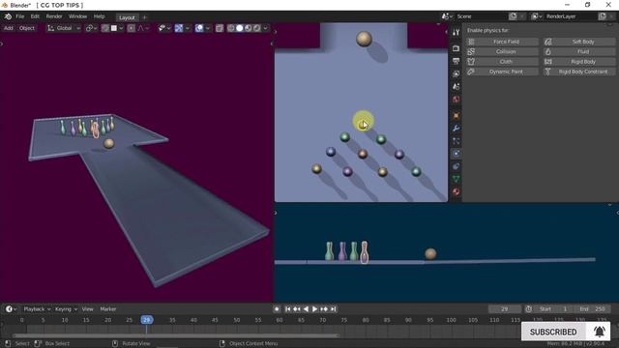Play animation in reverse
This screenshot has height=348, width=619.
pyautogui.click(x=306, y=309)
